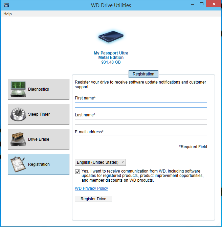
Task: Focus the First name input field
Action: [141, 105]
